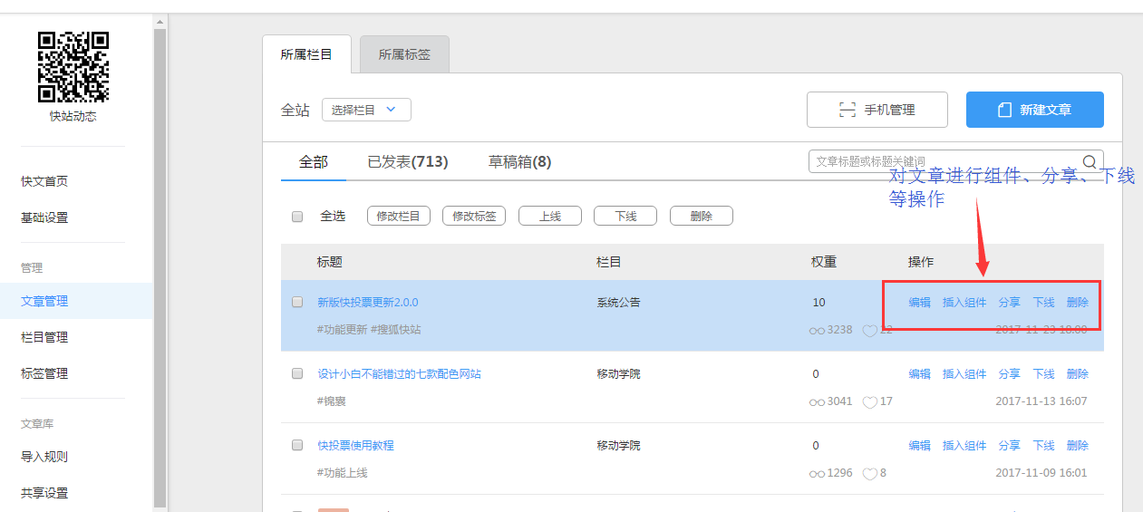The width and height of the screenshot is (1143, 512).
Task: Go to 栏目管理 in the sidebar
Action: point(44,337)
